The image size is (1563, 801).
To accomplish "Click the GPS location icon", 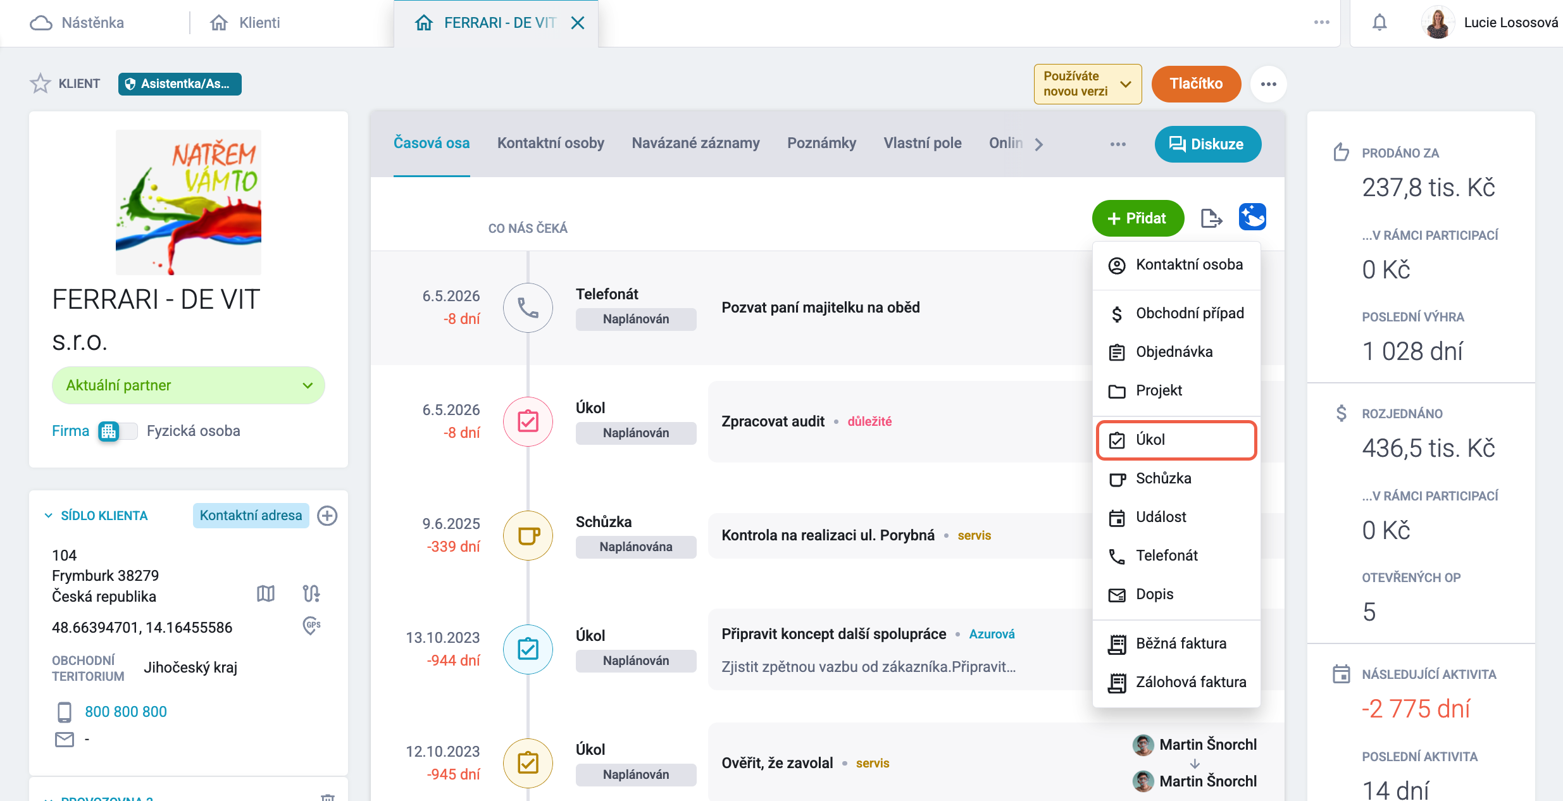I will (311, 626).
